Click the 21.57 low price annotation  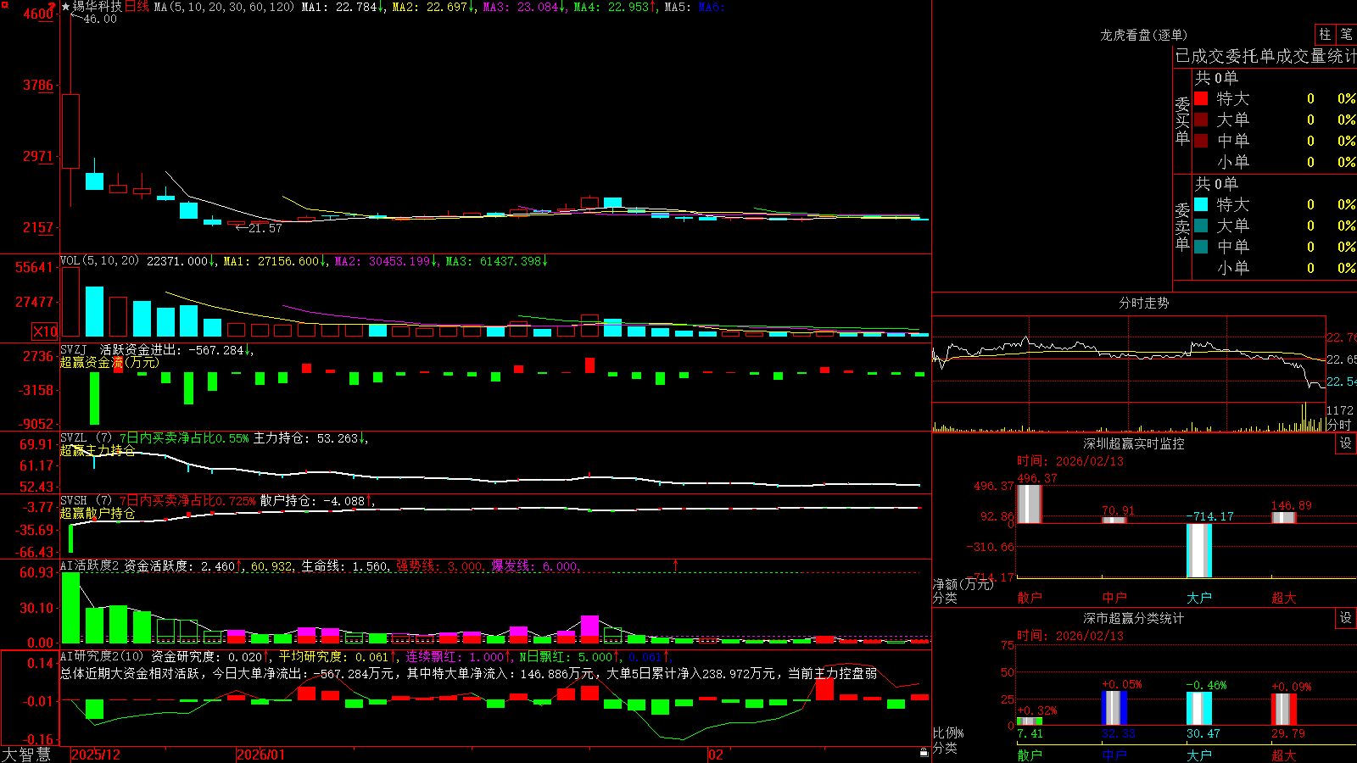(265, 228)
